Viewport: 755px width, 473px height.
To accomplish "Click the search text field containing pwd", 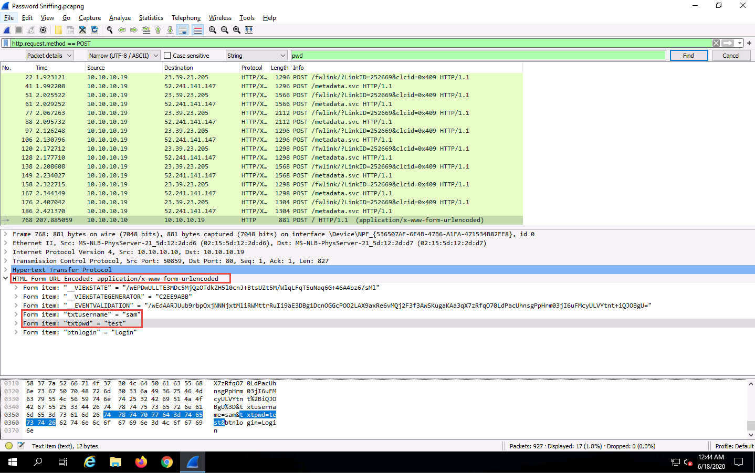I will pyautogui.click(x=478, y=56).
